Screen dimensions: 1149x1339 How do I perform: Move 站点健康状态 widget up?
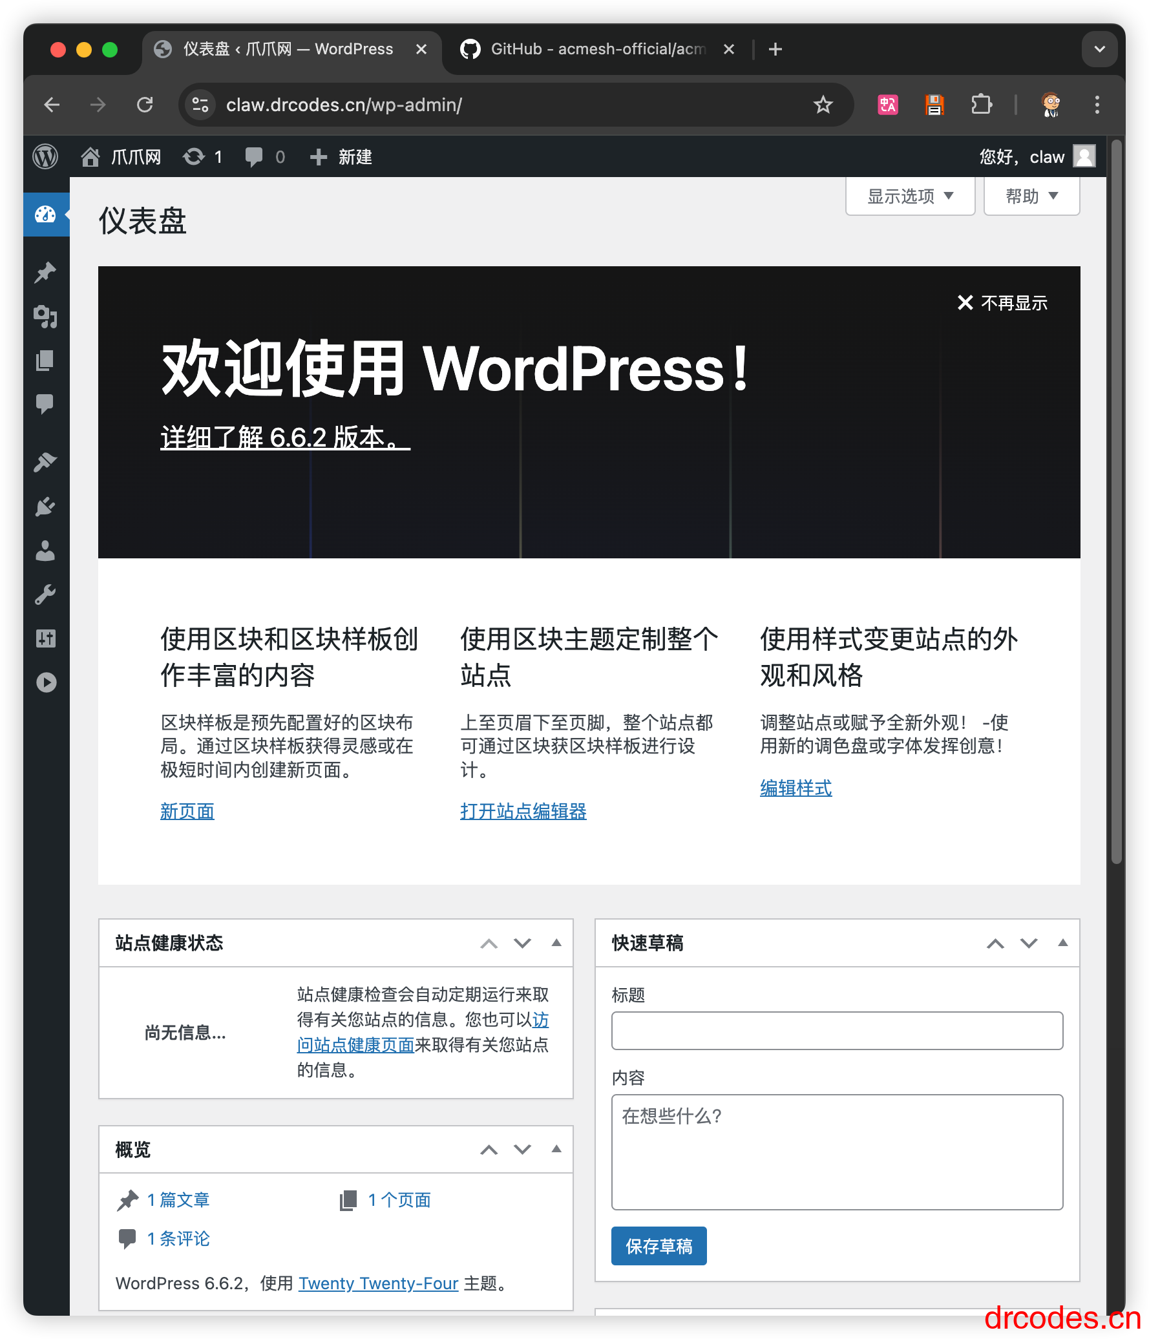tap(489, 944)
